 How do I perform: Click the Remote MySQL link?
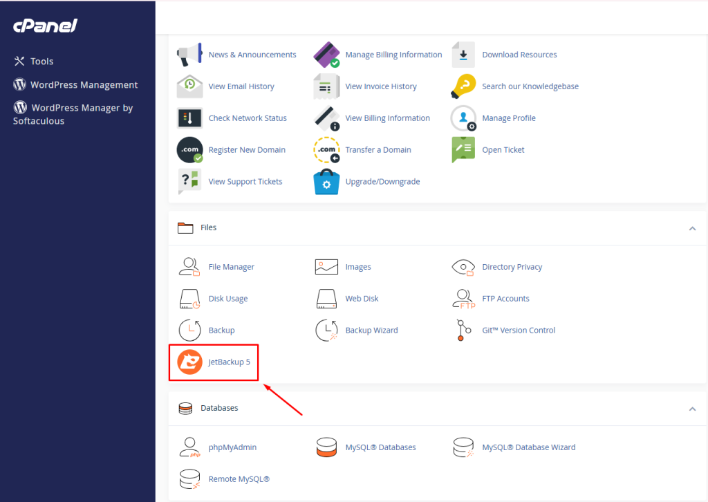tap(239, 479)
